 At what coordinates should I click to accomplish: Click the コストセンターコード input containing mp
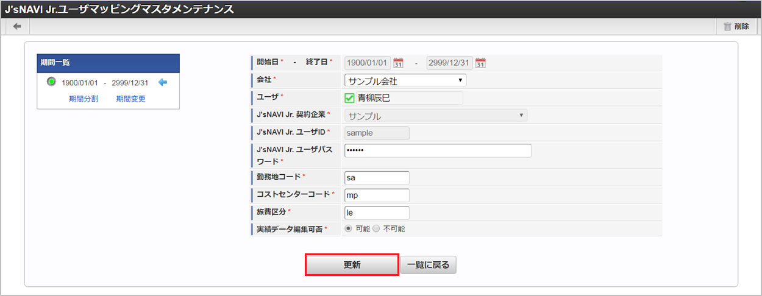pyautogui.click(x=377, y=196)
